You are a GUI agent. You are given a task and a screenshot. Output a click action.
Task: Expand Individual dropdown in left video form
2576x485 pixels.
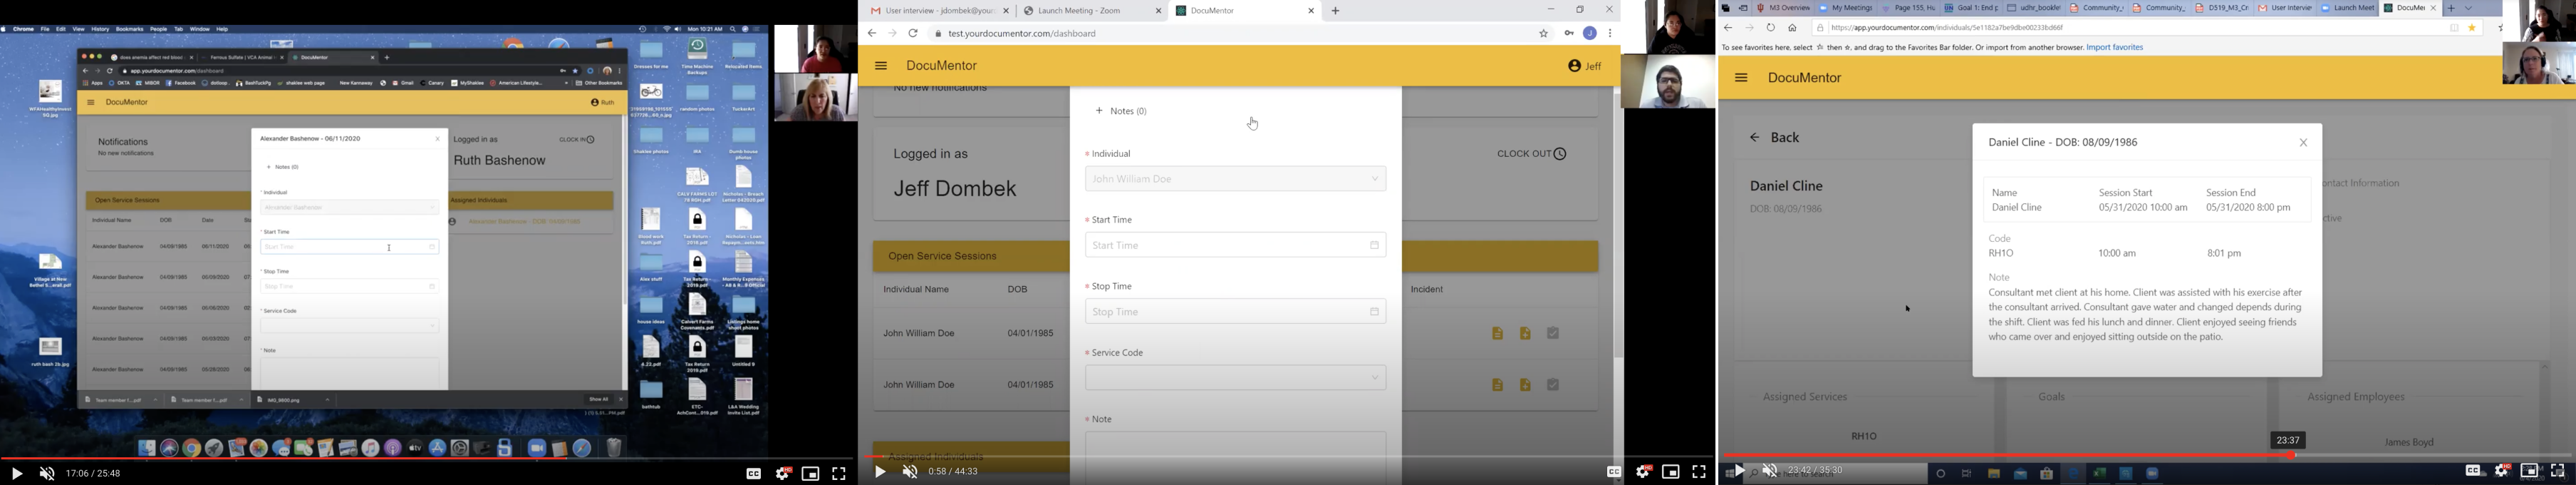pyautogui.click(x=350, y=208)
